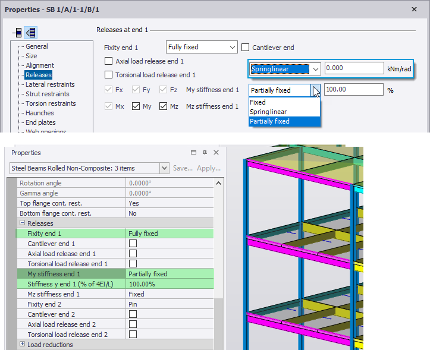Click the Apply... button in Properties panel
Screen dimensions: 430x350
[209, 168]
